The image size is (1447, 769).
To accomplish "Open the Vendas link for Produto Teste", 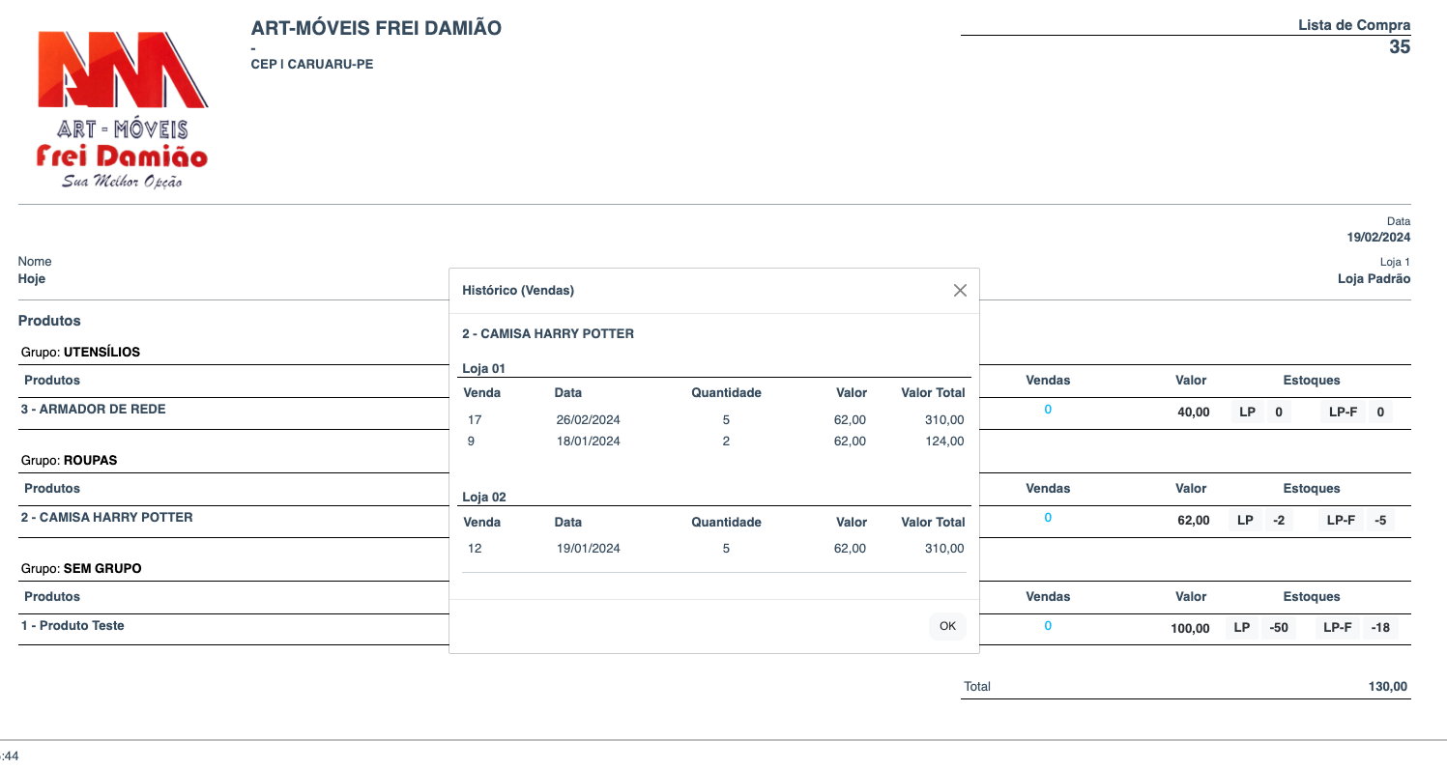I will [1048, 626].
